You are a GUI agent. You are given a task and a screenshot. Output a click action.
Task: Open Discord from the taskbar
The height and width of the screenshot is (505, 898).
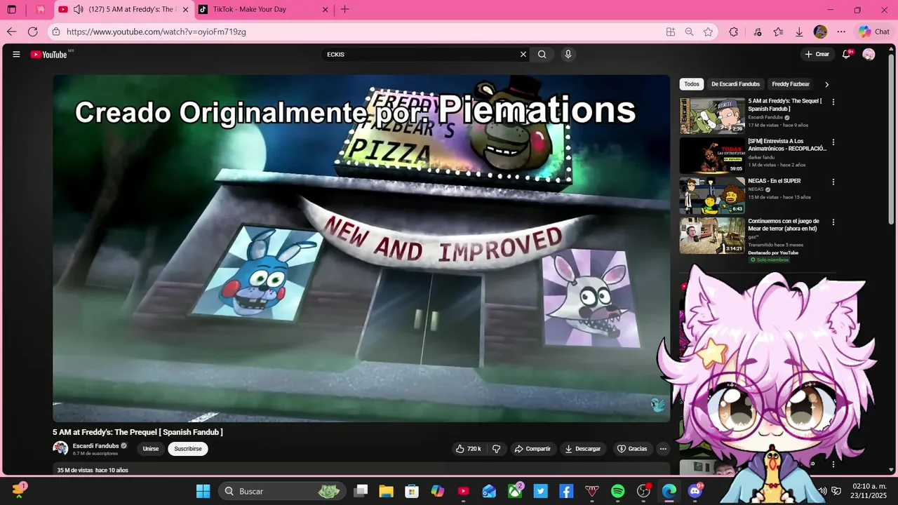[695, 491]
